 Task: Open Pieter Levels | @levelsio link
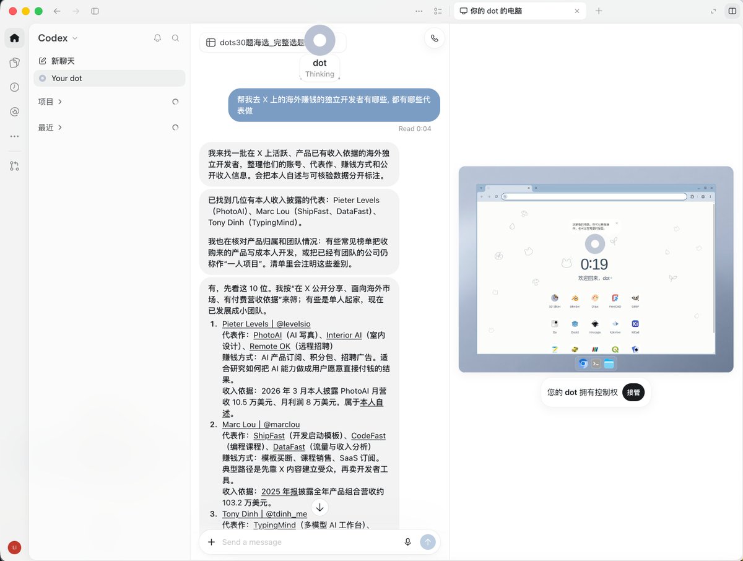coord(266,324)
